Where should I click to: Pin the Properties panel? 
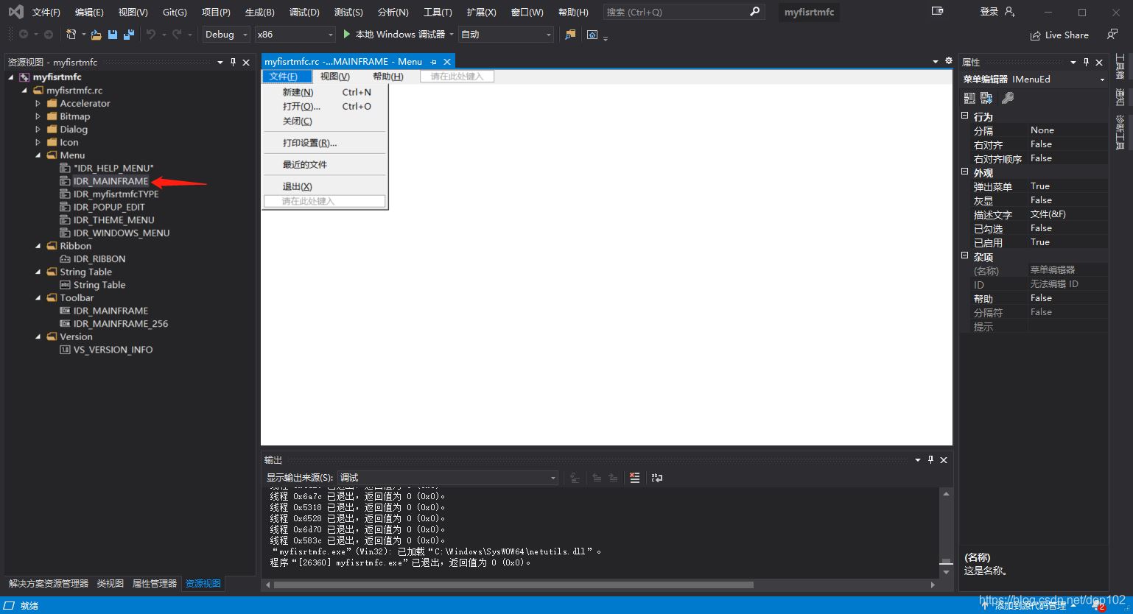point(1086,62)
